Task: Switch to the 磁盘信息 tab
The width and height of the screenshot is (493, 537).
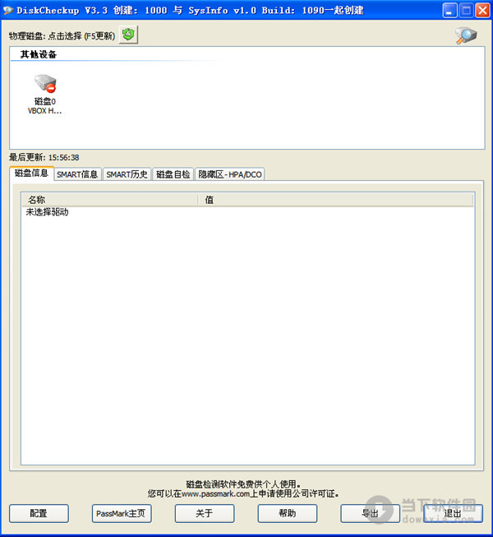Action: coord(31,174)
